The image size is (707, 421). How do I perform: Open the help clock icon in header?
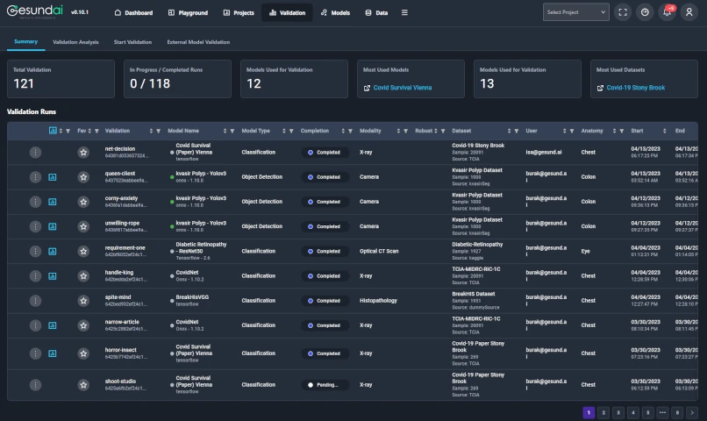[645, 12]
